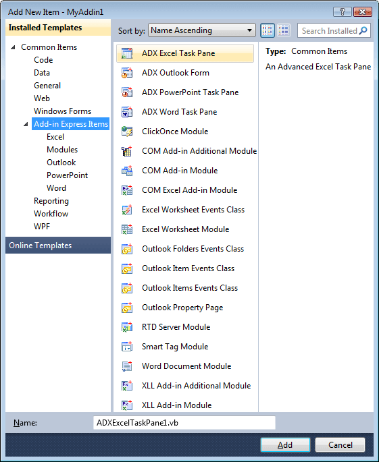Select the General category

click(47, 86)
